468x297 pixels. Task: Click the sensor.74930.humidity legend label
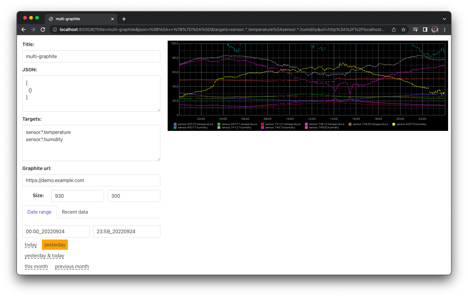point(324,128)
